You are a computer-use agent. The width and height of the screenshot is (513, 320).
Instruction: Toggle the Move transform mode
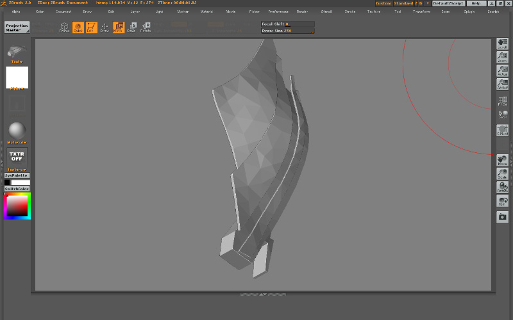tap(119, 27)
